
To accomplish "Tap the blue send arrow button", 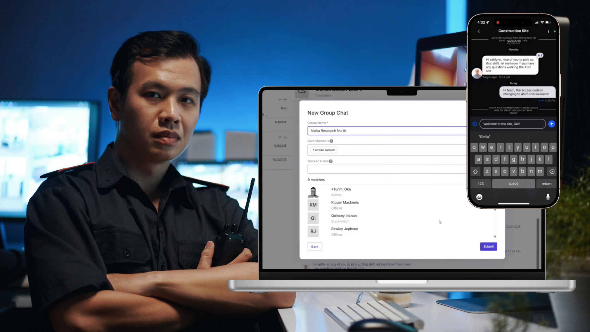I will pos(552,124).
